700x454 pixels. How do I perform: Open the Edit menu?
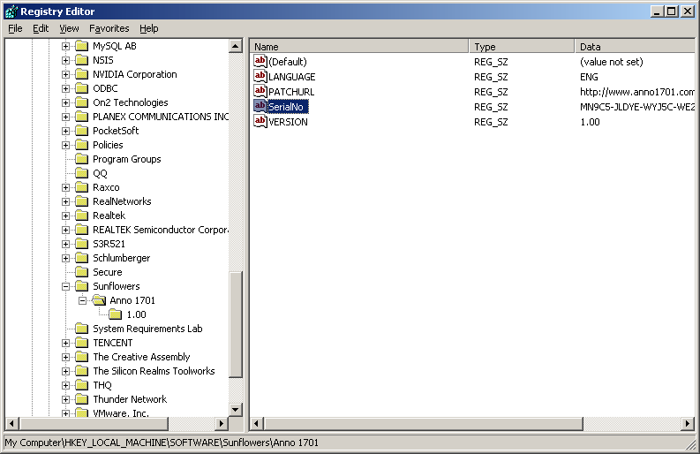41,28
